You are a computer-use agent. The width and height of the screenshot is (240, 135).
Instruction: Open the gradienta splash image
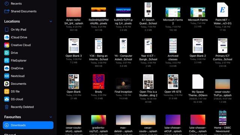[x=99, y=120]
